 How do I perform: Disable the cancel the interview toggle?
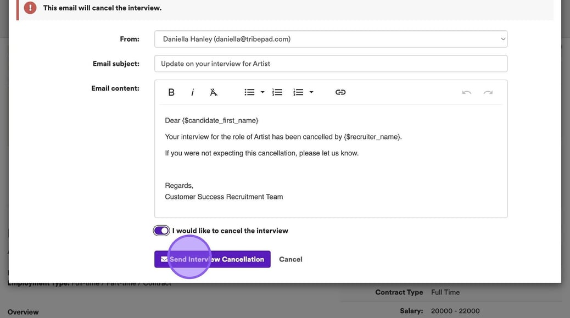(162, 231)
